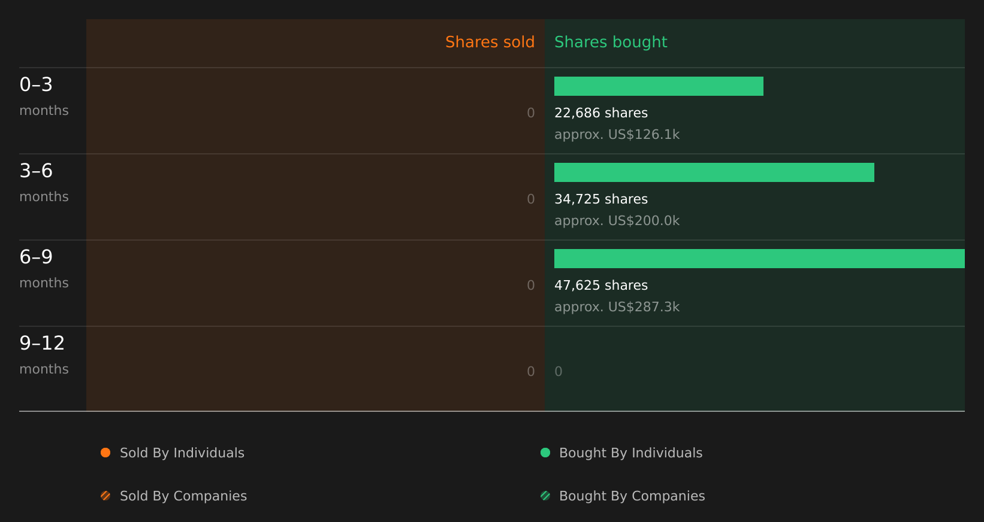Click the sold zero in 3–6 months row
Image resolution: width=984 pixels, height=522 pixels.
point(531,199)
